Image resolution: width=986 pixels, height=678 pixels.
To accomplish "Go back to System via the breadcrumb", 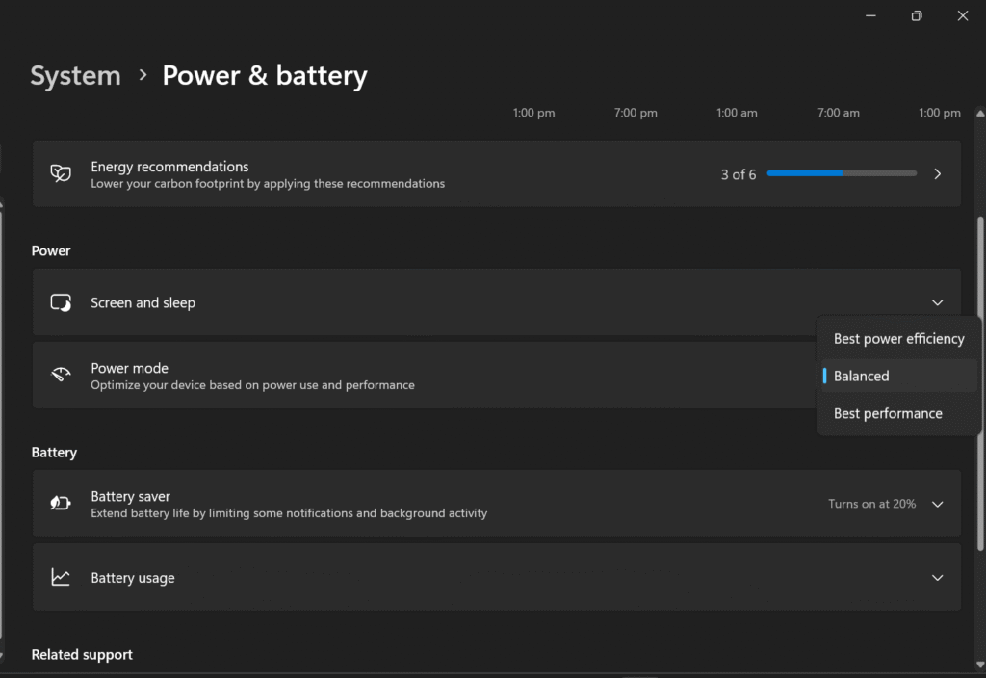I will point(75,76).
